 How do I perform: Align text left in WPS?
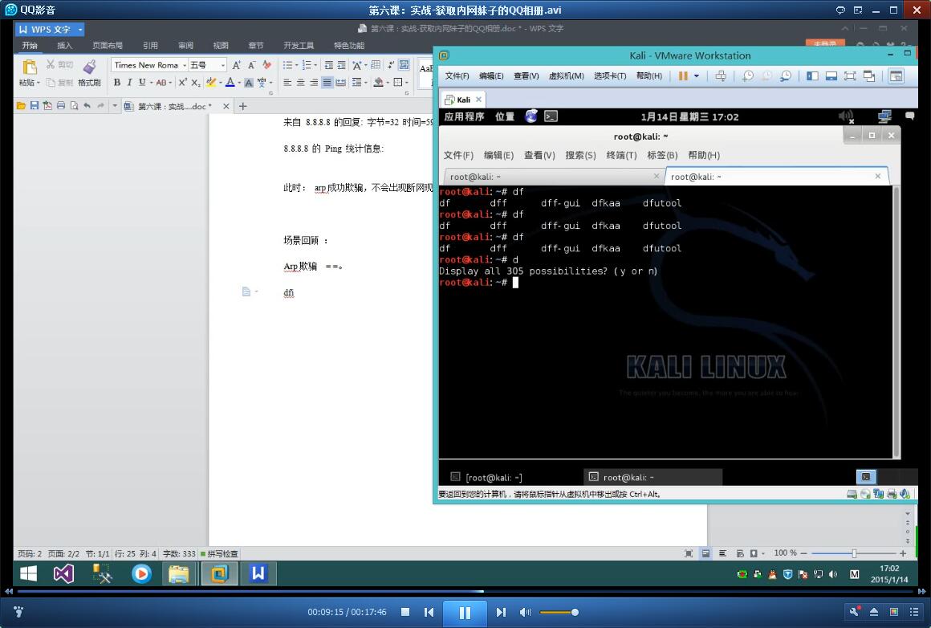coord(287,83)
